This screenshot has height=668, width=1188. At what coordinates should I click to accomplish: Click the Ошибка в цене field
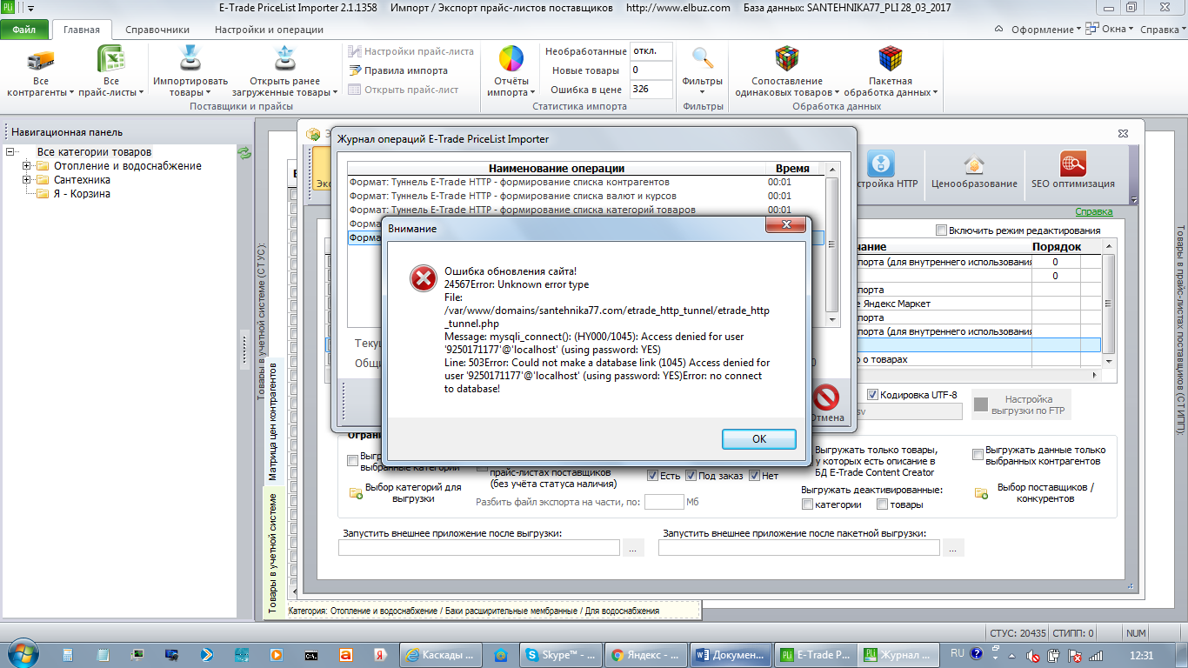(651, 90)
